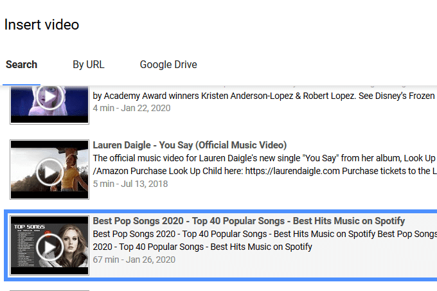The width and height of the screenshot is (437, 291).
Task: Click the 5 min - Jul 13, 2018 label
Action: (x=130, y=183)
